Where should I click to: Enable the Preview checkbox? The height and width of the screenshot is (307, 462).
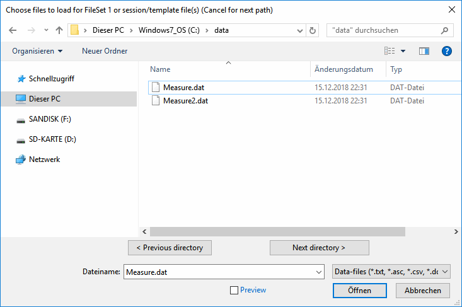(234, 291)
